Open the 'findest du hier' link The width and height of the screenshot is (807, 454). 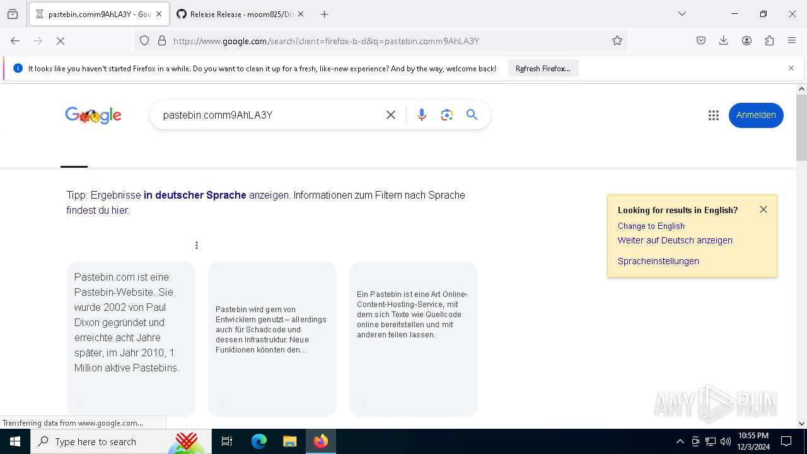(97, 211)
